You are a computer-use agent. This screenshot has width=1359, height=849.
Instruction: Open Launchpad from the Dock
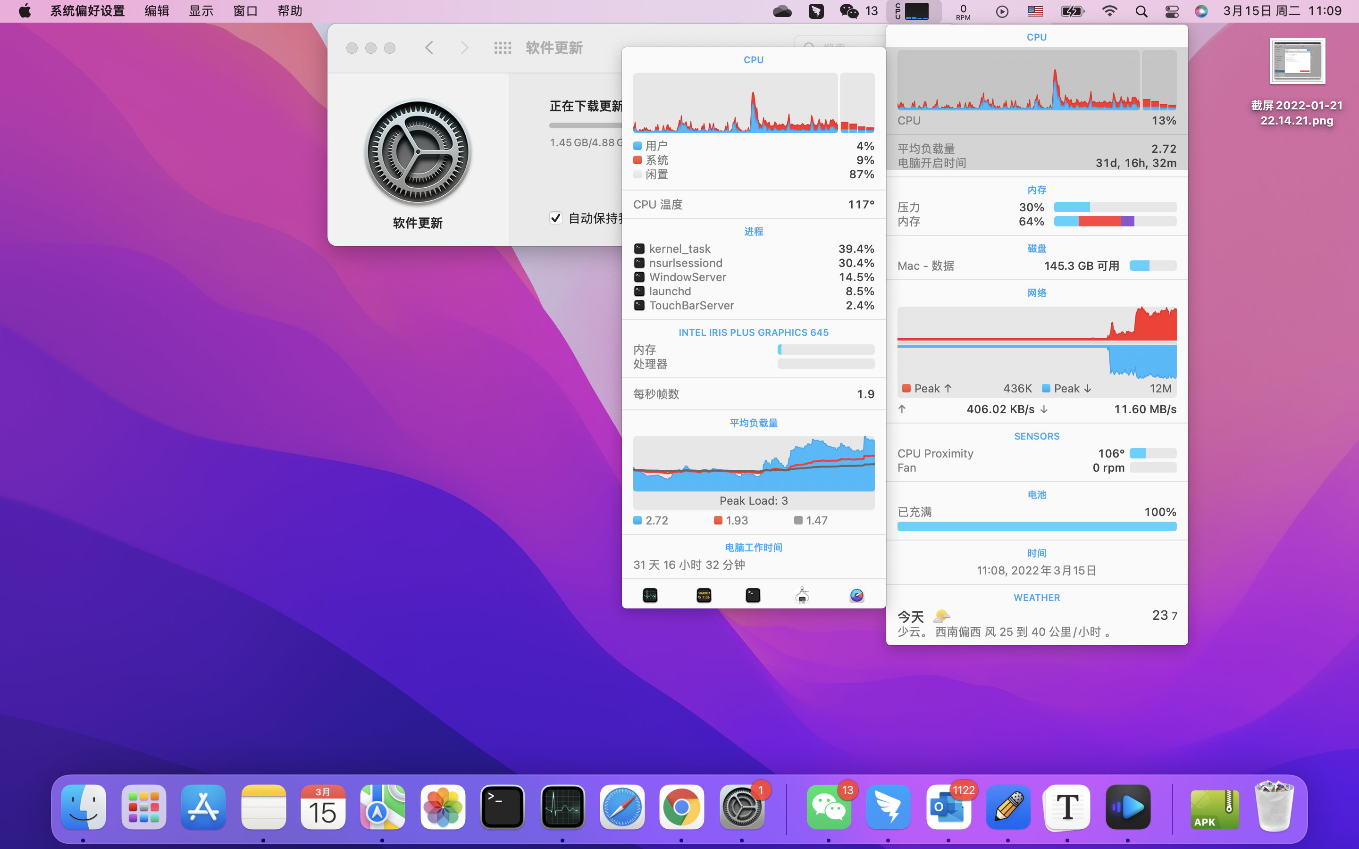point(143,807)
